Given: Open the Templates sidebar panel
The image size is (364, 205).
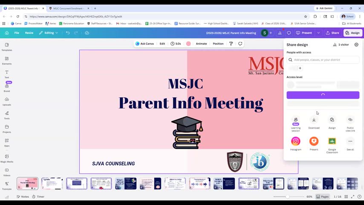Looking at the screenshot, I should [7, 47].
